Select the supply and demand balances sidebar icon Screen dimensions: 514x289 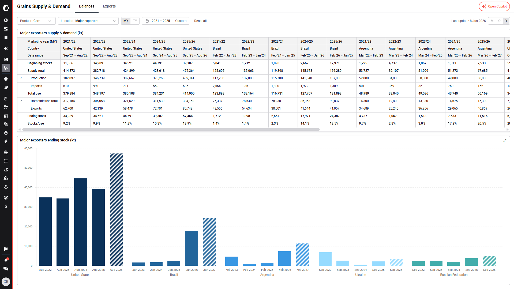tap(6, 68)
